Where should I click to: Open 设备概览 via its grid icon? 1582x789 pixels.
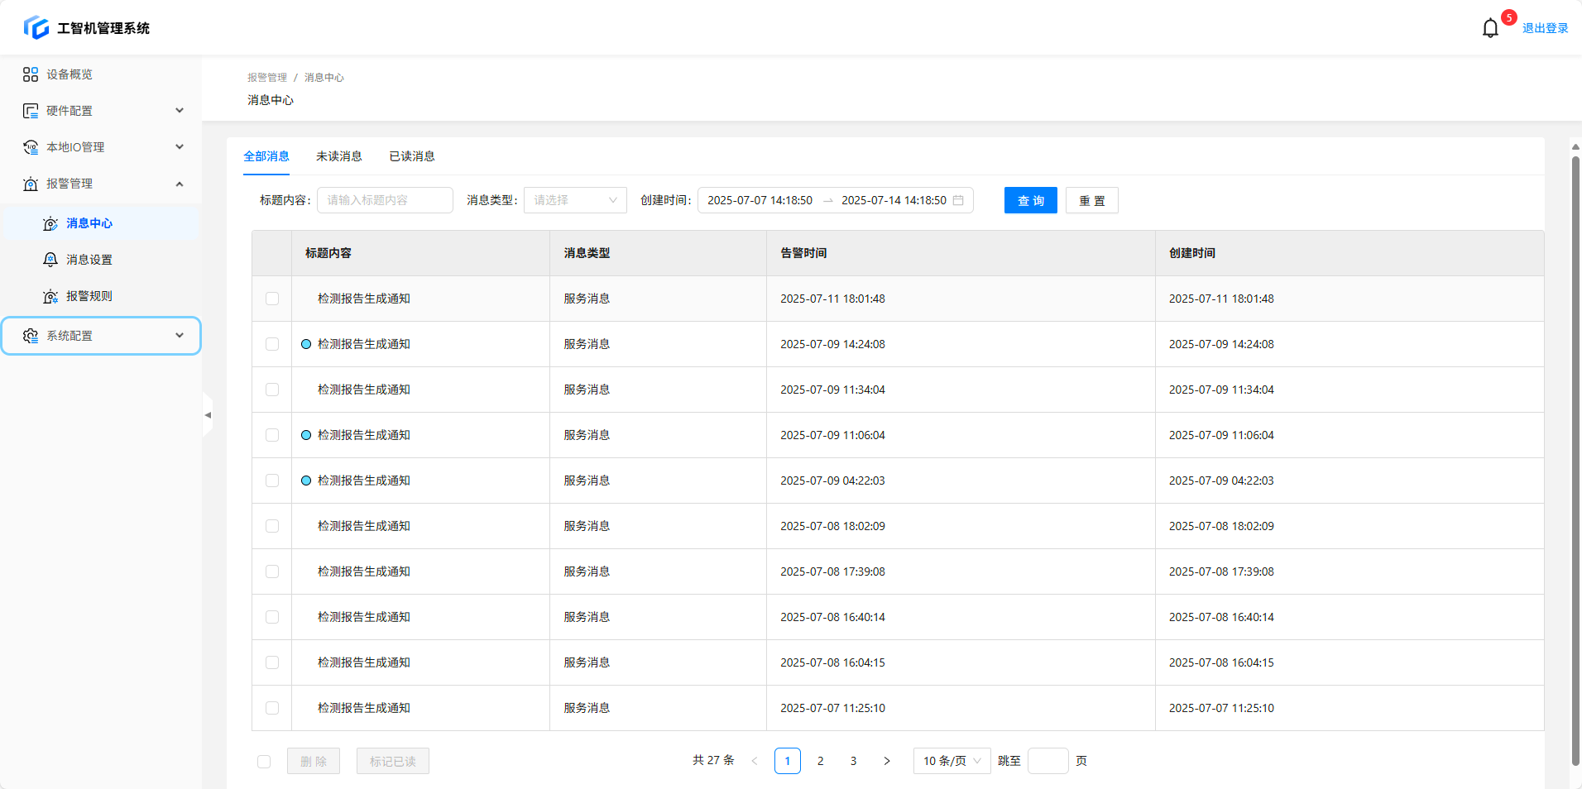(x=31, y=74)
